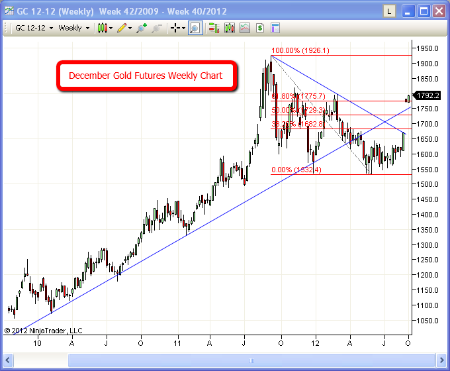Toggle the data box button
Viewport: 450px width, 371px height.
click(x=195, y=28)
